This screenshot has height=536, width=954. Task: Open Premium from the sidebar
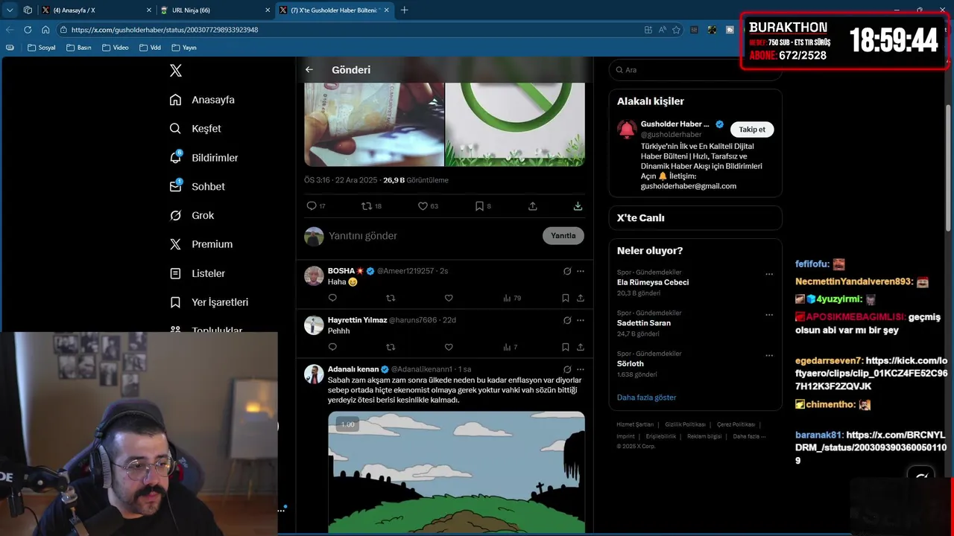pyautogui.click(x=201, y=244)
